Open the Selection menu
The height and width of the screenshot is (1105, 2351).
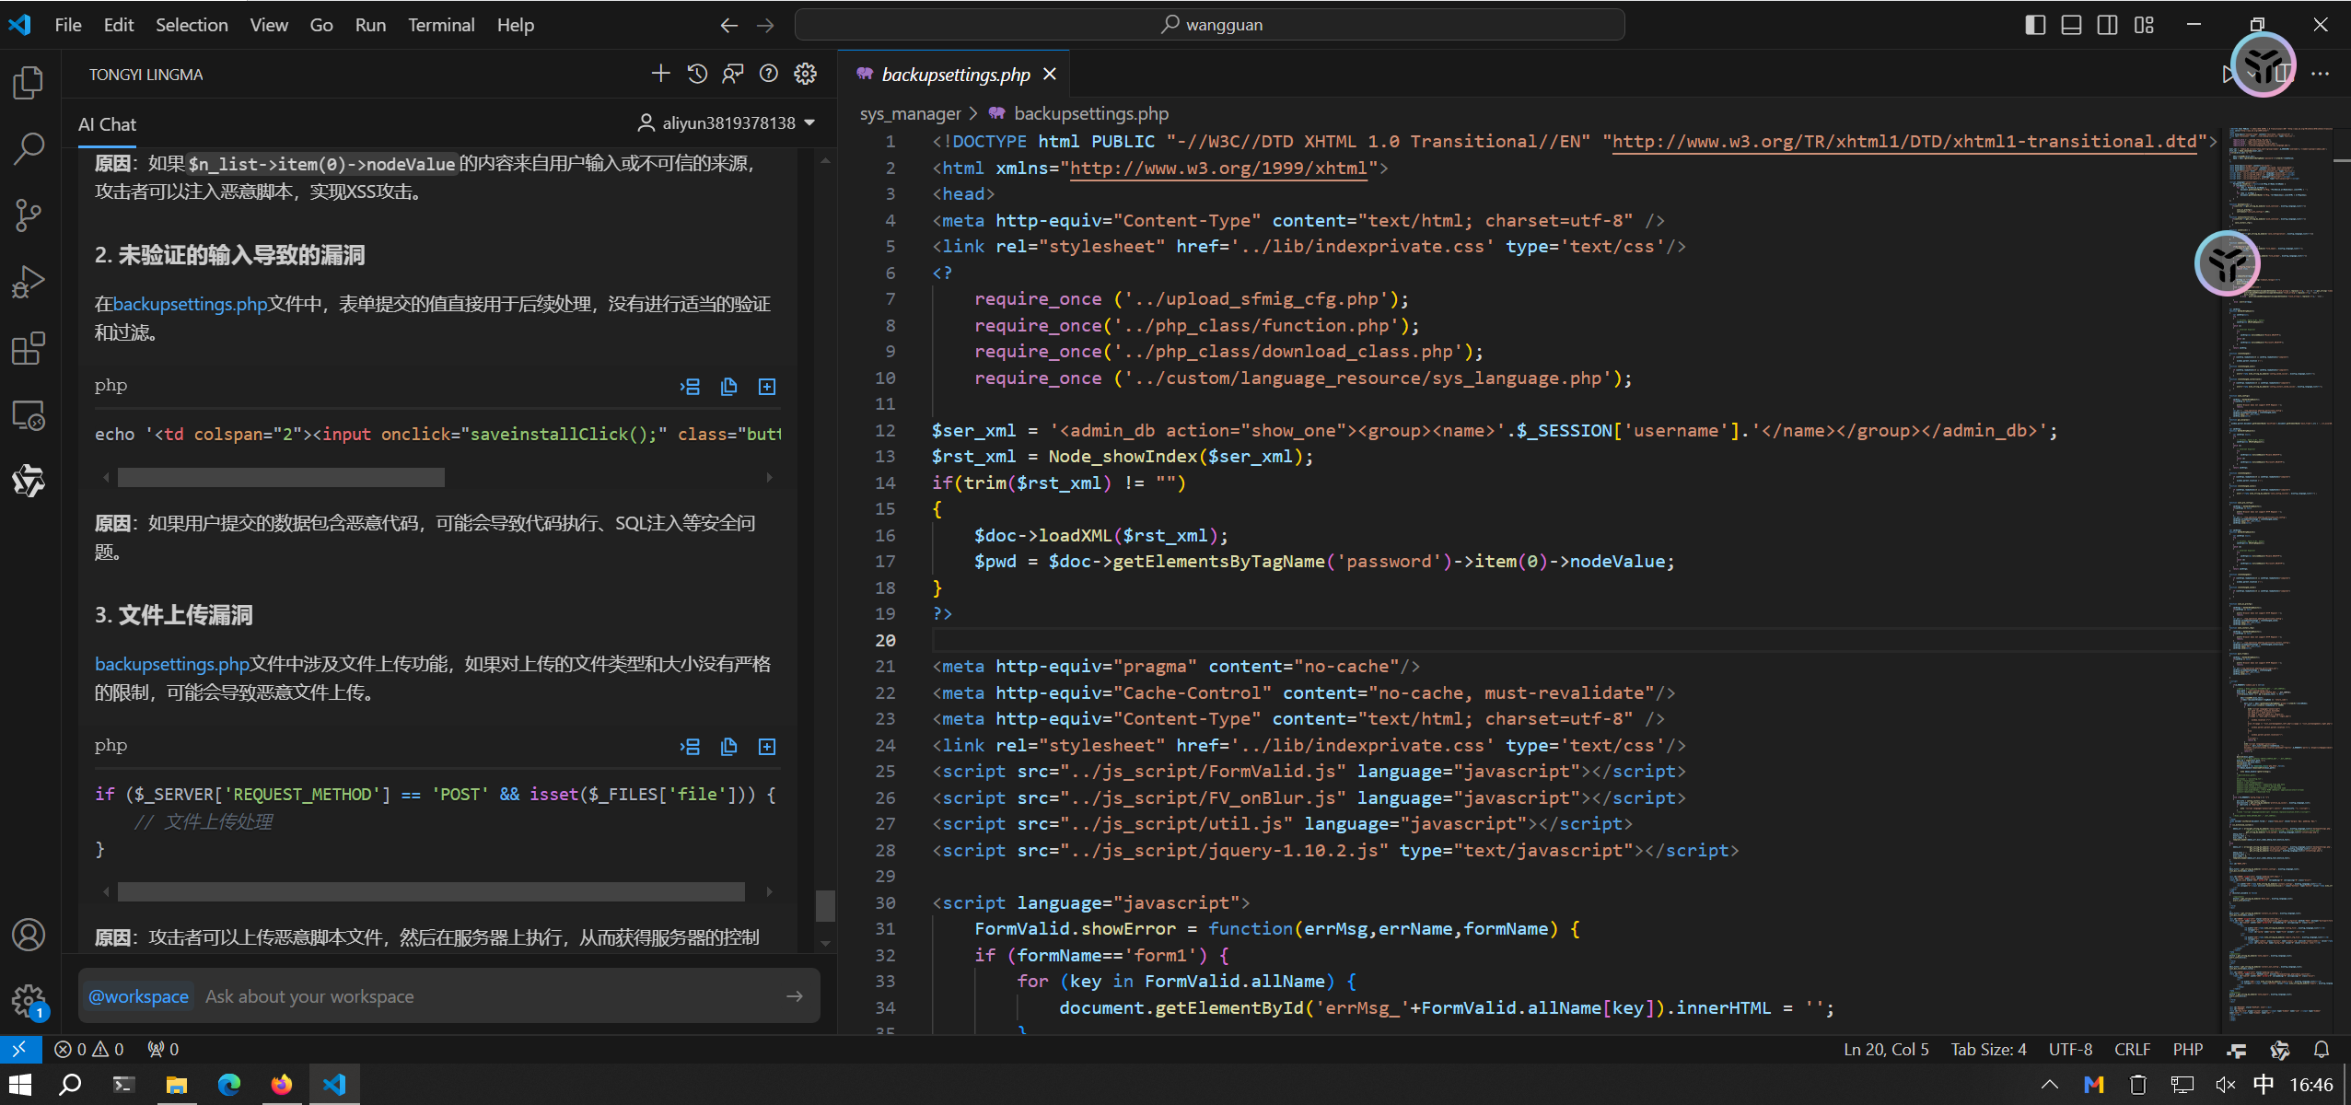[192, 25]
